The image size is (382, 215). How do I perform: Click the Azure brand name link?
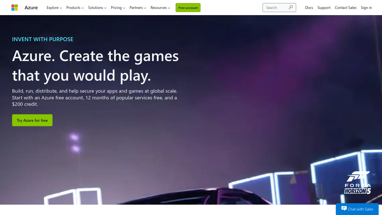tap(31, 8)
